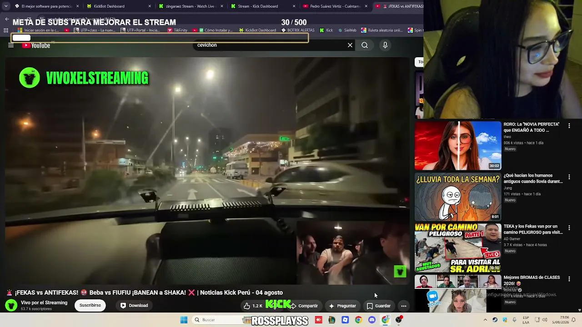This screenshot has width=582, height=327.
Task: Open the Windows Start menu
Action: [x=184, y=320]
